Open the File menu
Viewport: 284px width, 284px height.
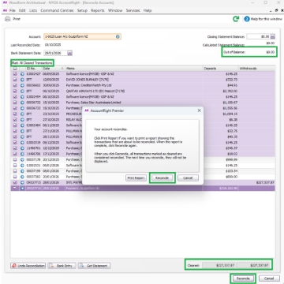click(13, 10)
